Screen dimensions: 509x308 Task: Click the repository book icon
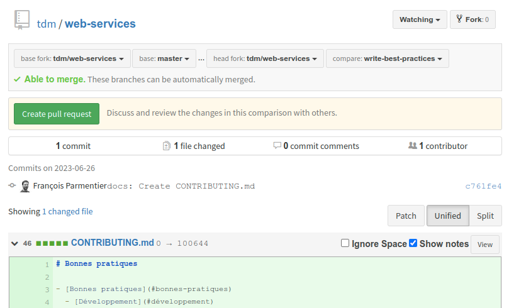[22, 21]
